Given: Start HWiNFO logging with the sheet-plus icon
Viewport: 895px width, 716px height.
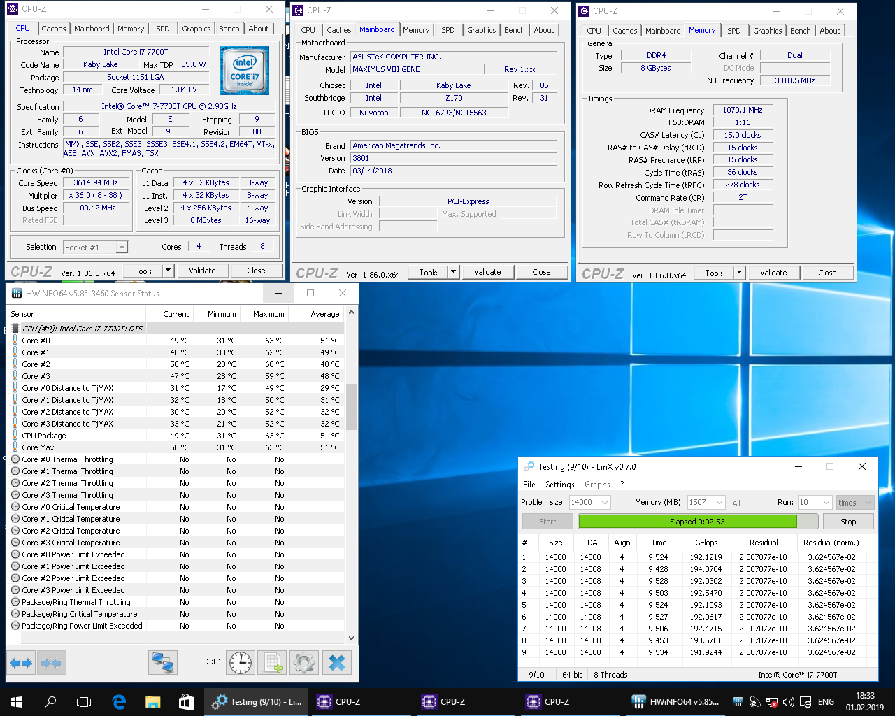Looking at the screenshot, I should (272, 662).
